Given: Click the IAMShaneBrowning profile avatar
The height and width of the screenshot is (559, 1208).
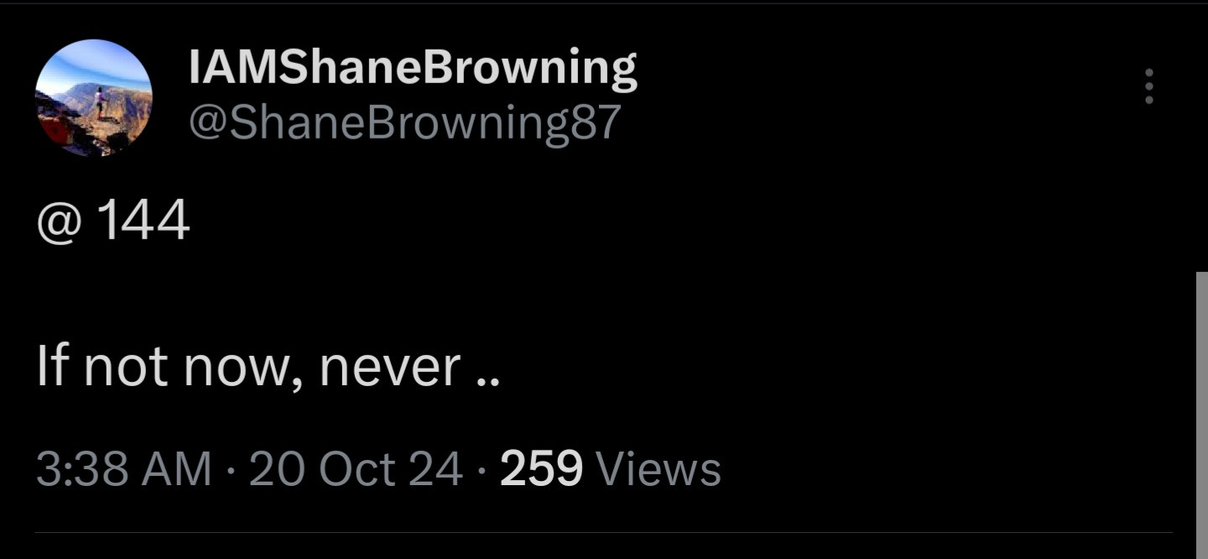Looking at the screenshot, I should (x=93, y=98).
